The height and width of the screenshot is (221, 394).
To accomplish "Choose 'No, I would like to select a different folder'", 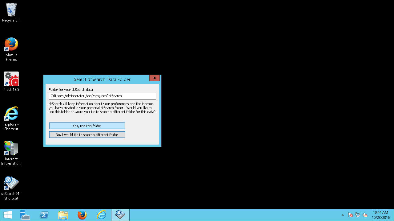I will (x=87, y=135).
